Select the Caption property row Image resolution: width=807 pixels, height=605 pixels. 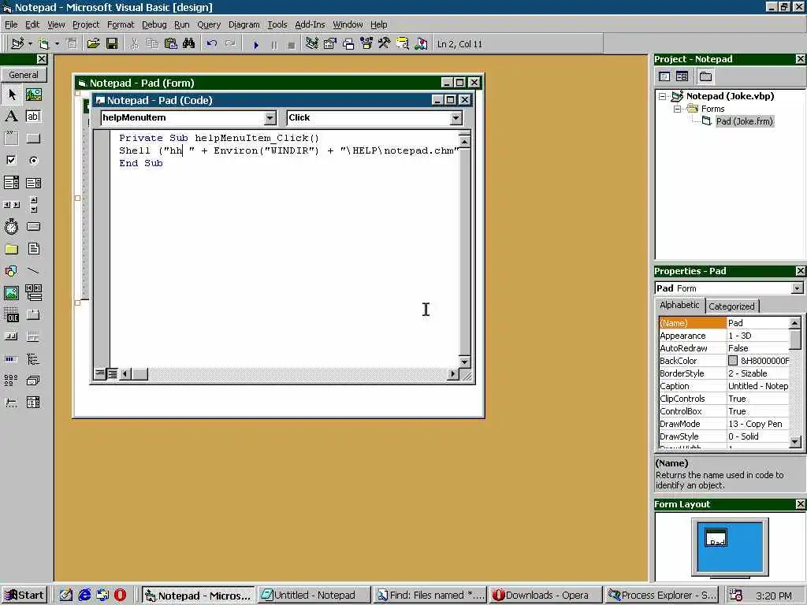pyautogui.click(x=723, y=386)
